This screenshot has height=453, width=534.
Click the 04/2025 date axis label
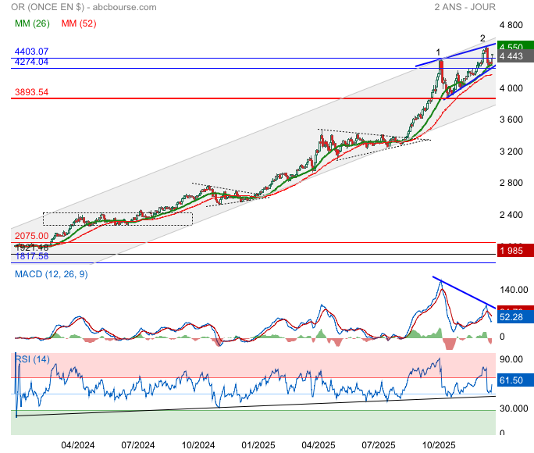(319, 445)
